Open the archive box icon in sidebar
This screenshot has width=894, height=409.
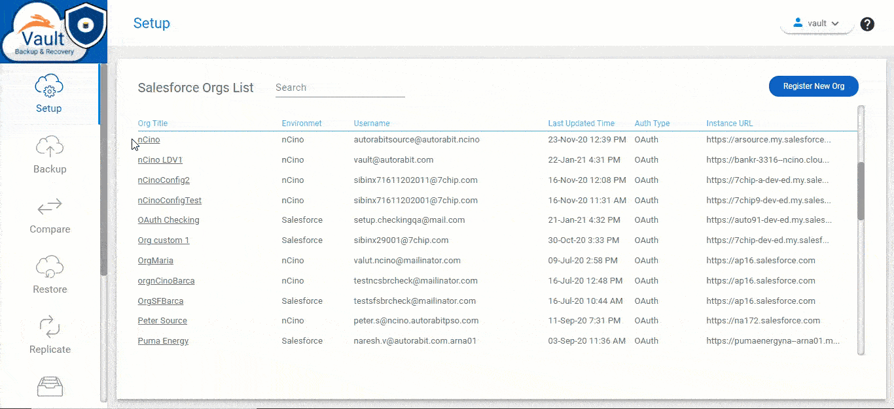click(50, 387)
